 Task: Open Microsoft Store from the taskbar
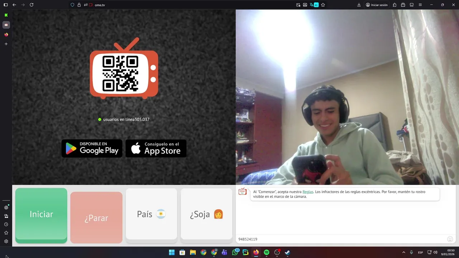point(182,252)
